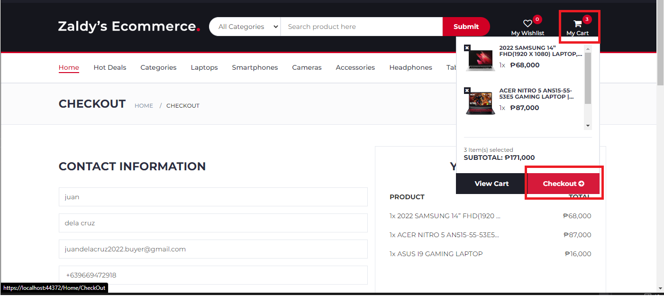The width and height of the screenshot is (664, 296).
Task: Select the View Cart button
Action: click(x=491, y=183)
